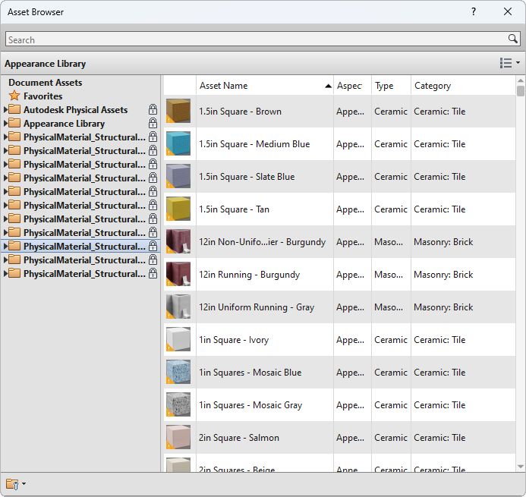526x497 pixels.
Task: Click the vertical scrollbar thumb
Action: (x=520, y=91)
